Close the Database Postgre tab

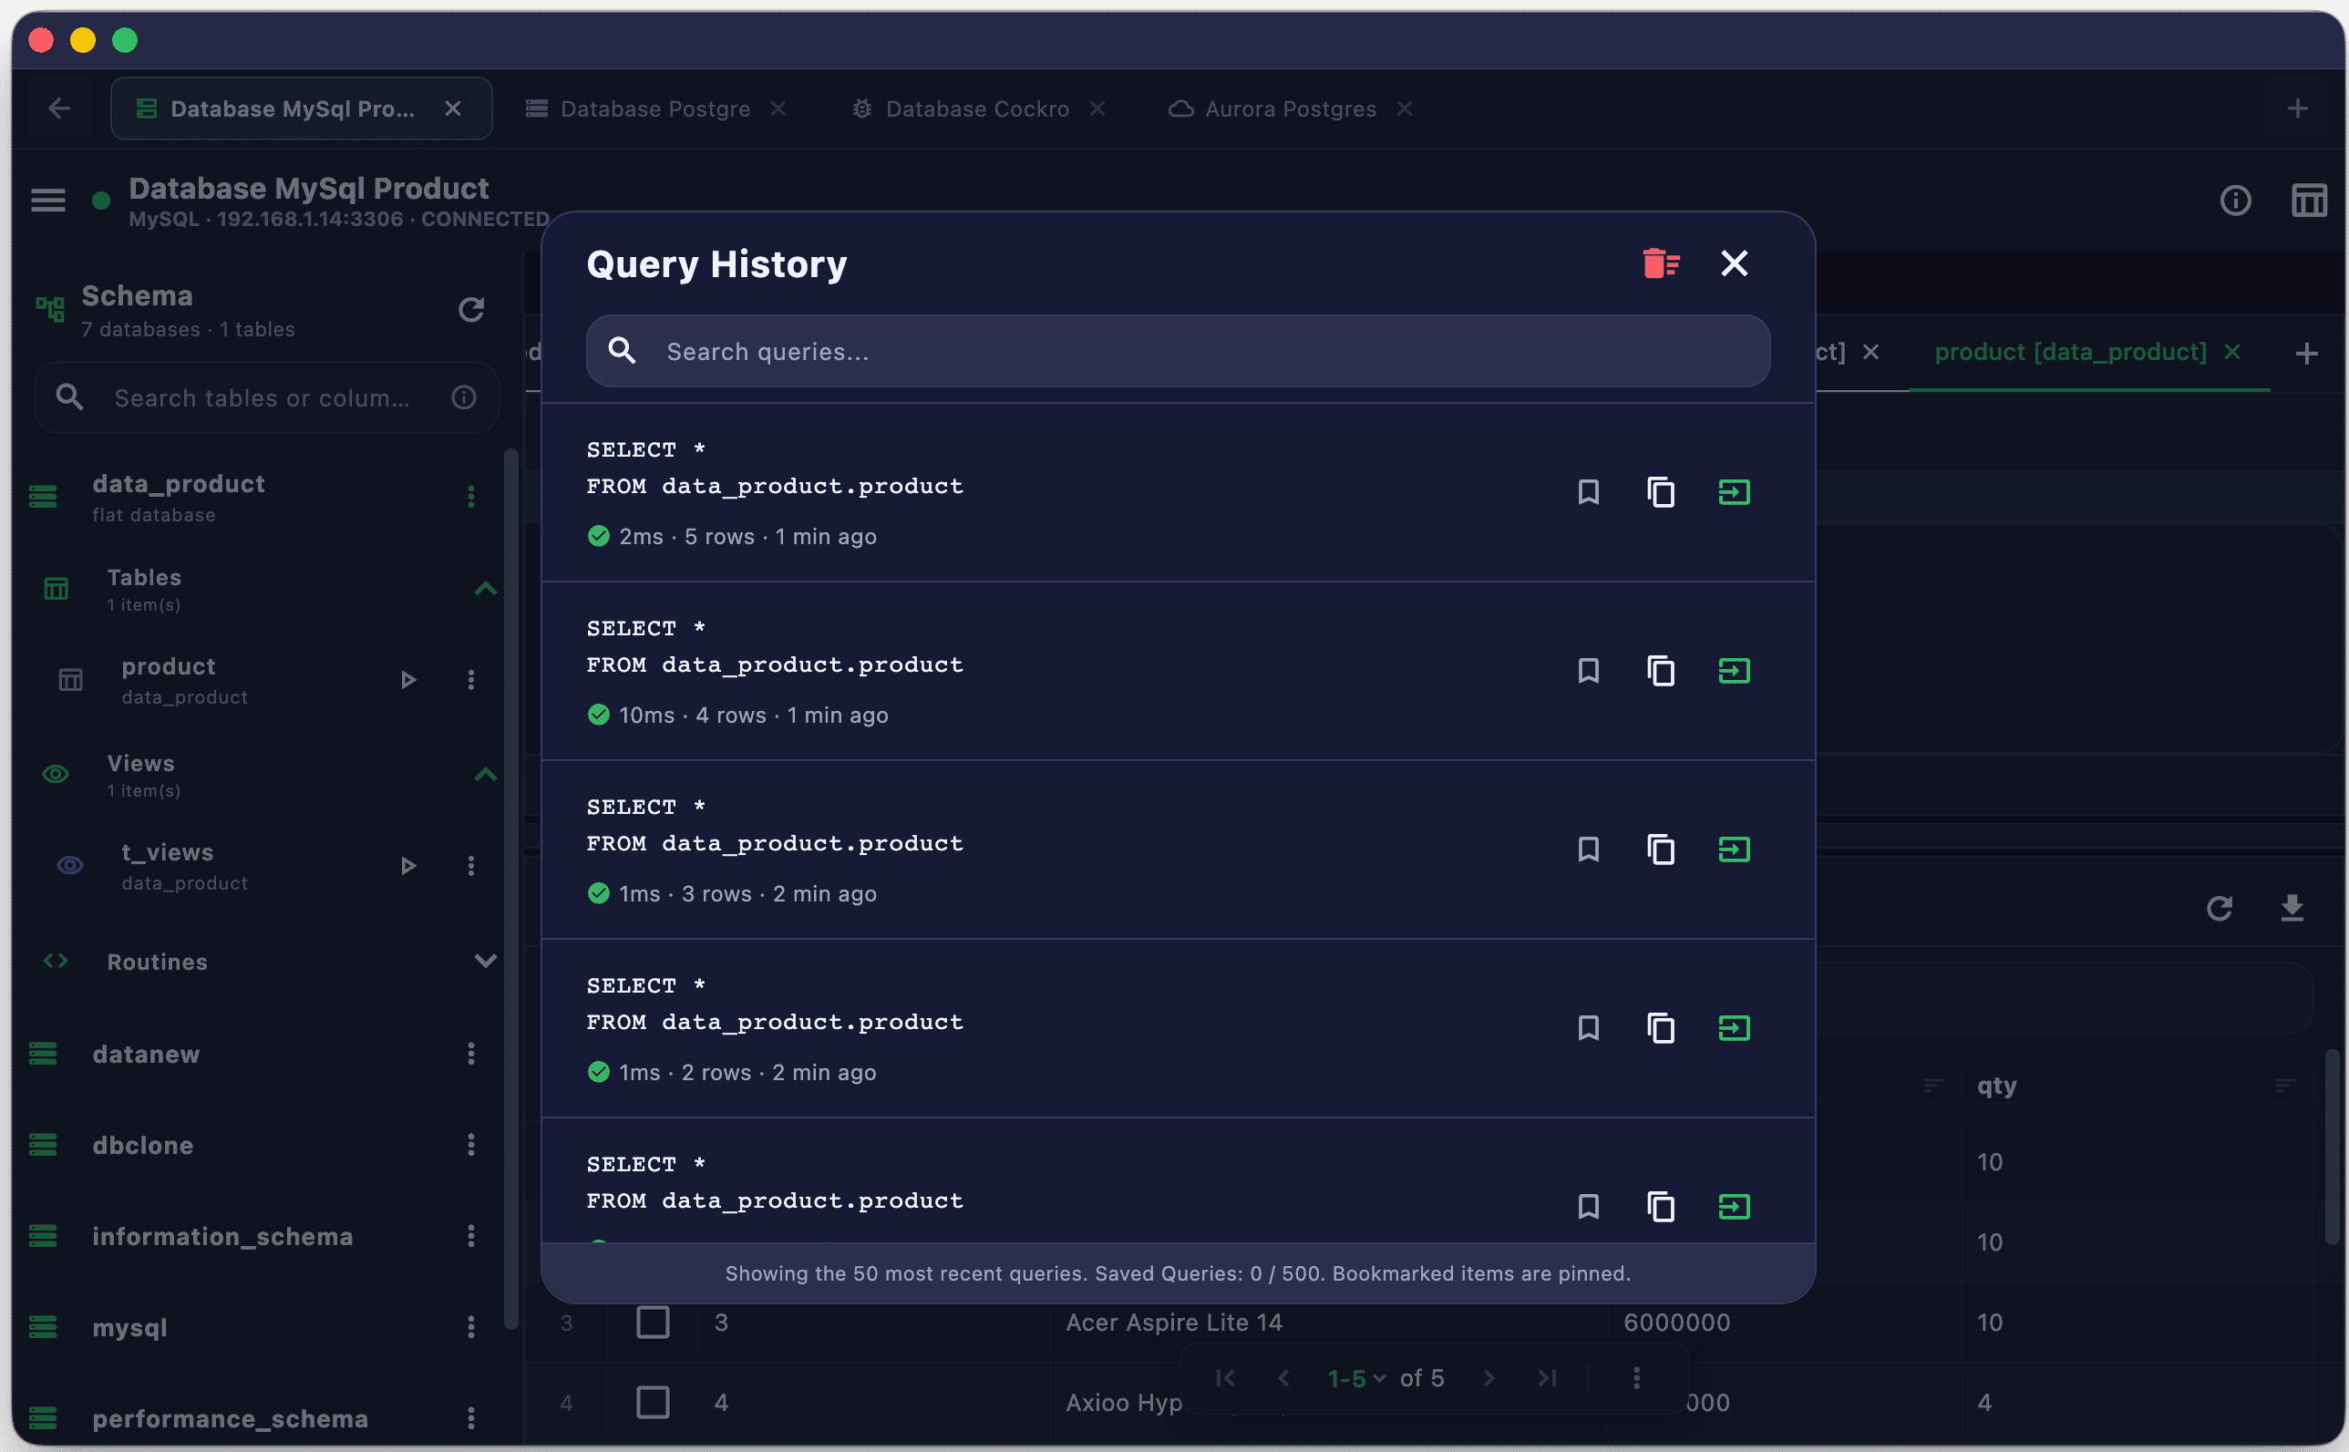pos(778,108)
